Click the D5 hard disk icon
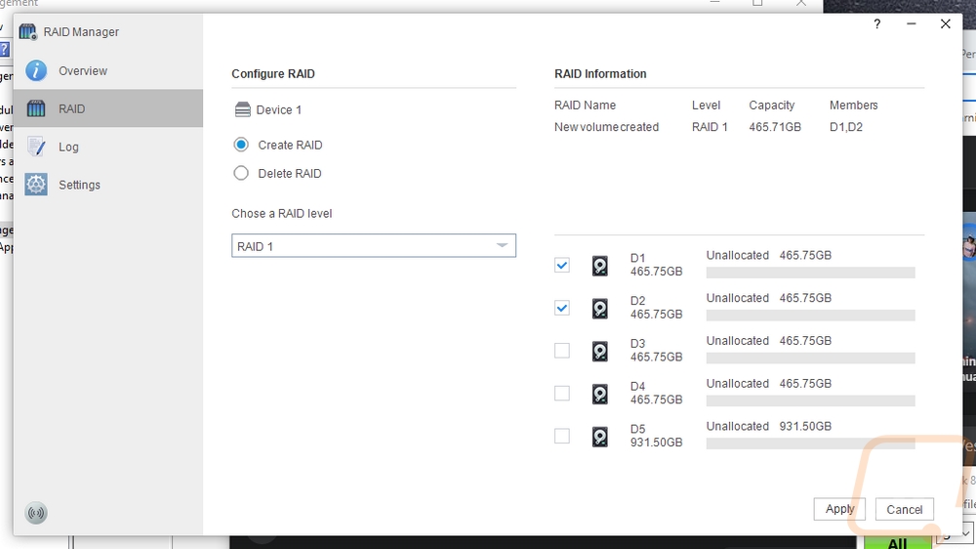The width and height of the screenshot is (976, 549). pos(599,437)
